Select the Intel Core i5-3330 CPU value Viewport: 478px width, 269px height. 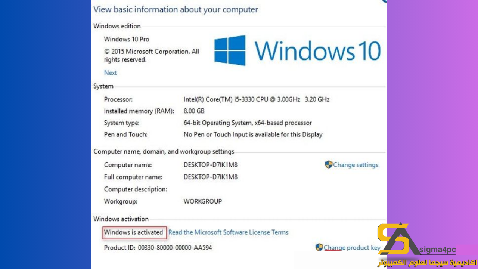pos(257,99)
